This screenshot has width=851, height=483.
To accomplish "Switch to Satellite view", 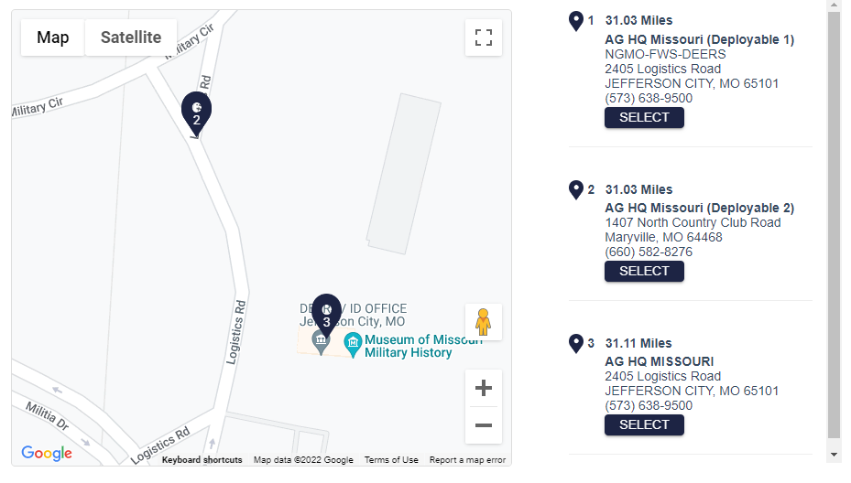I will [131, 38].
